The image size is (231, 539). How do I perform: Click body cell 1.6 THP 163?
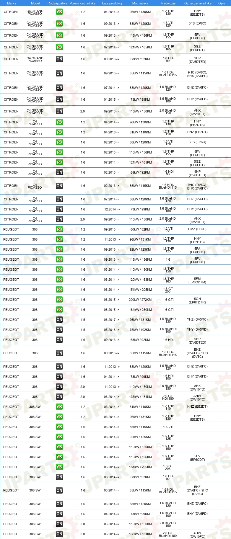click(x=168, y=280)
